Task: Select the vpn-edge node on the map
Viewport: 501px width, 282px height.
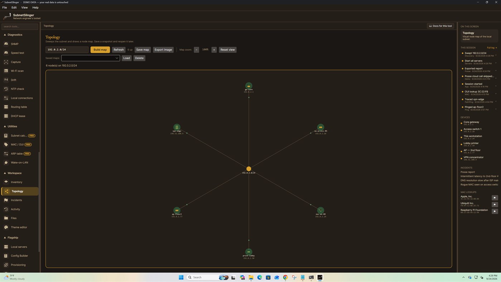Action: [x=177, y=127]
